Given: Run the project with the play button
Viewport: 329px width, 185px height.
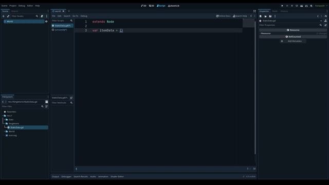Looking at the screenshot, I should (282, 6).
